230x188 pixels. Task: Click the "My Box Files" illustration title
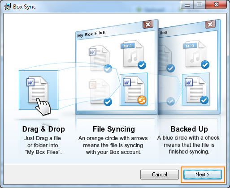pos(91,34)
